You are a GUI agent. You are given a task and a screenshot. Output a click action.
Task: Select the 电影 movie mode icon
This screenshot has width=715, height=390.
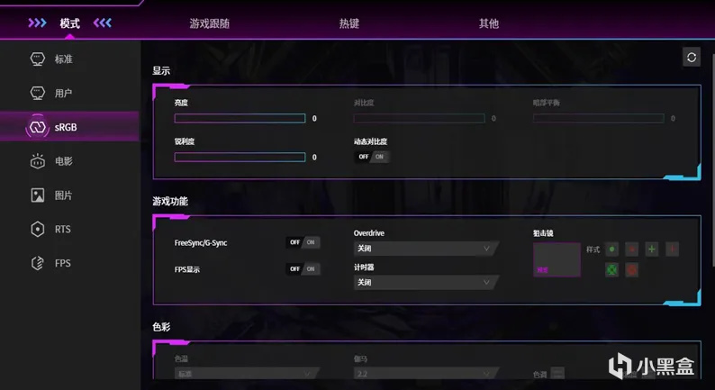pos(38,161)
